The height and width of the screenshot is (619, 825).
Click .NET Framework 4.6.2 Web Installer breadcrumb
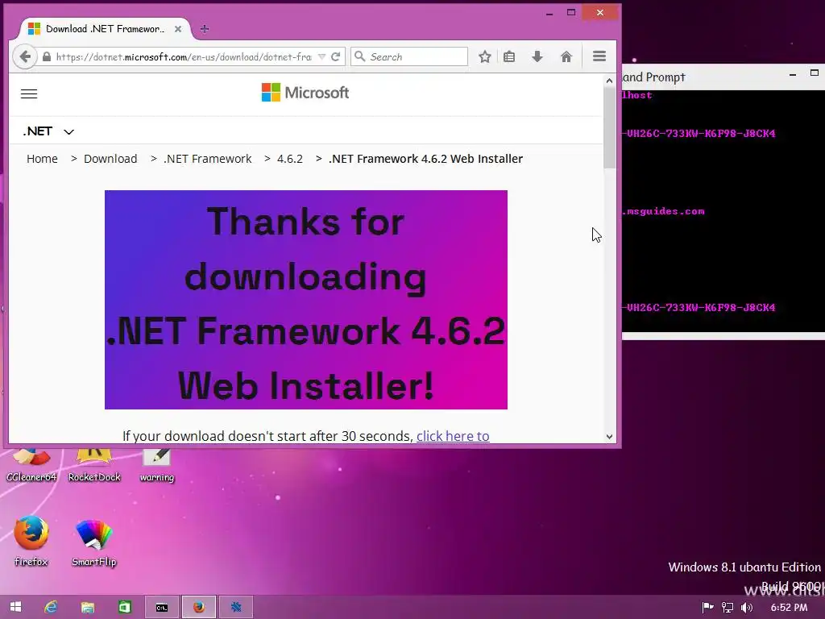pyautogui.click(x=425, y=159)
